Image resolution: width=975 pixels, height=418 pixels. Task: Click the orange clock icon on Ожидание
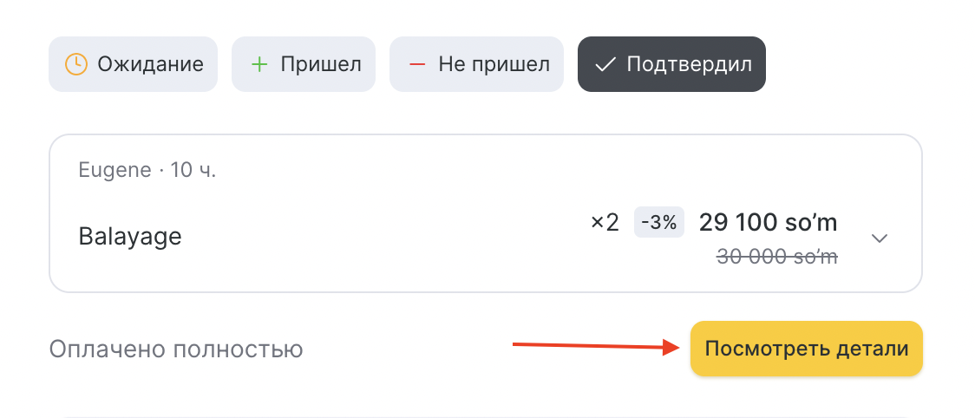(x=77, y=64)
